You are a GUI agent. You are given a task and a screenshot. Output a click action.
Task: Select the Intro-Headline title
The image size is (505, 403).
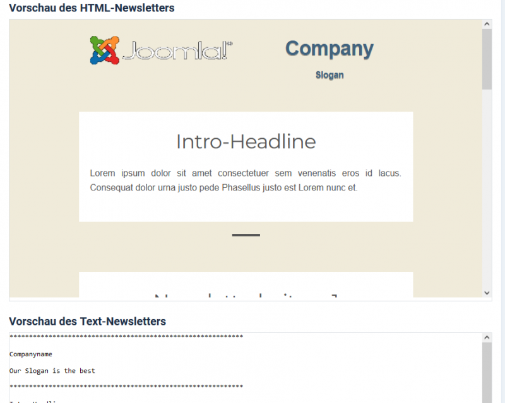(246, 141)
